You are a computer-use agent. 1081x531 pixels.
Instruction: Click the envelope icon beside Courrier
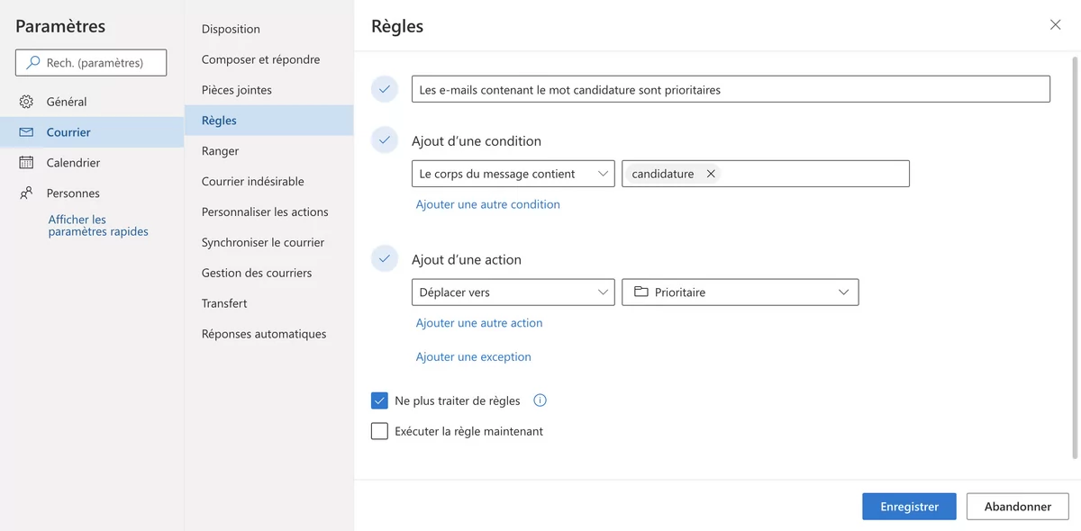click(x=26, y=132)
